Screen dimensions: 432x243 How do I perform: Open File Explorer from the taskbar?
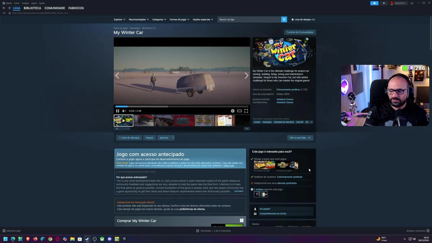coord(72,239)
